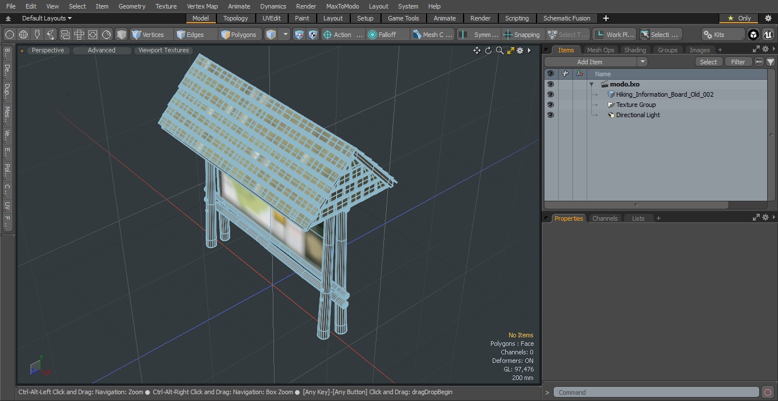Select the Vertices selection mode
Viewport: 778px width, 401px height.
pyautogui.click(x=148, y=35)
